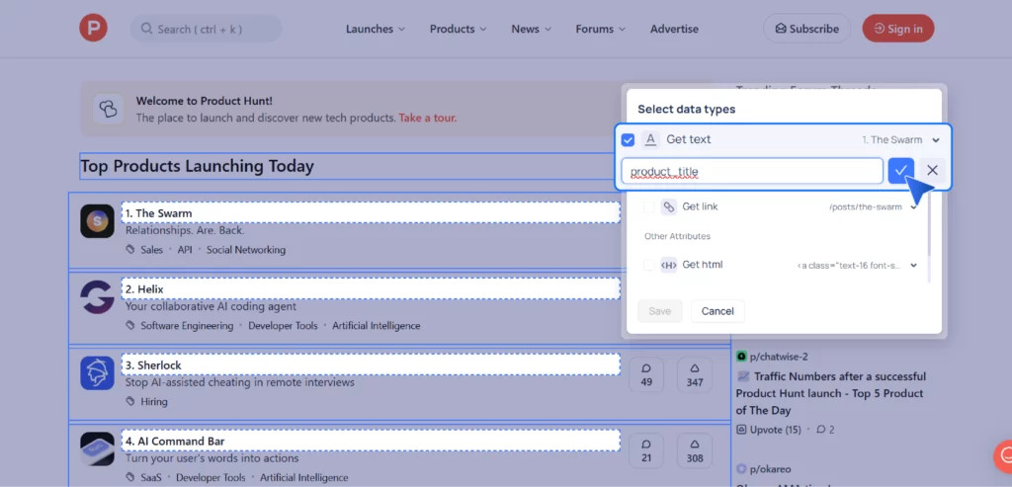Click the Sales tag under The Swarm

[151, 250]
